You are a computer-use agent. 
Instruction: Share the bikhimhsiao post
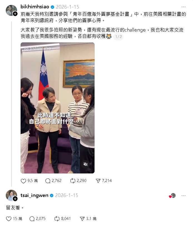pos(98,181)
